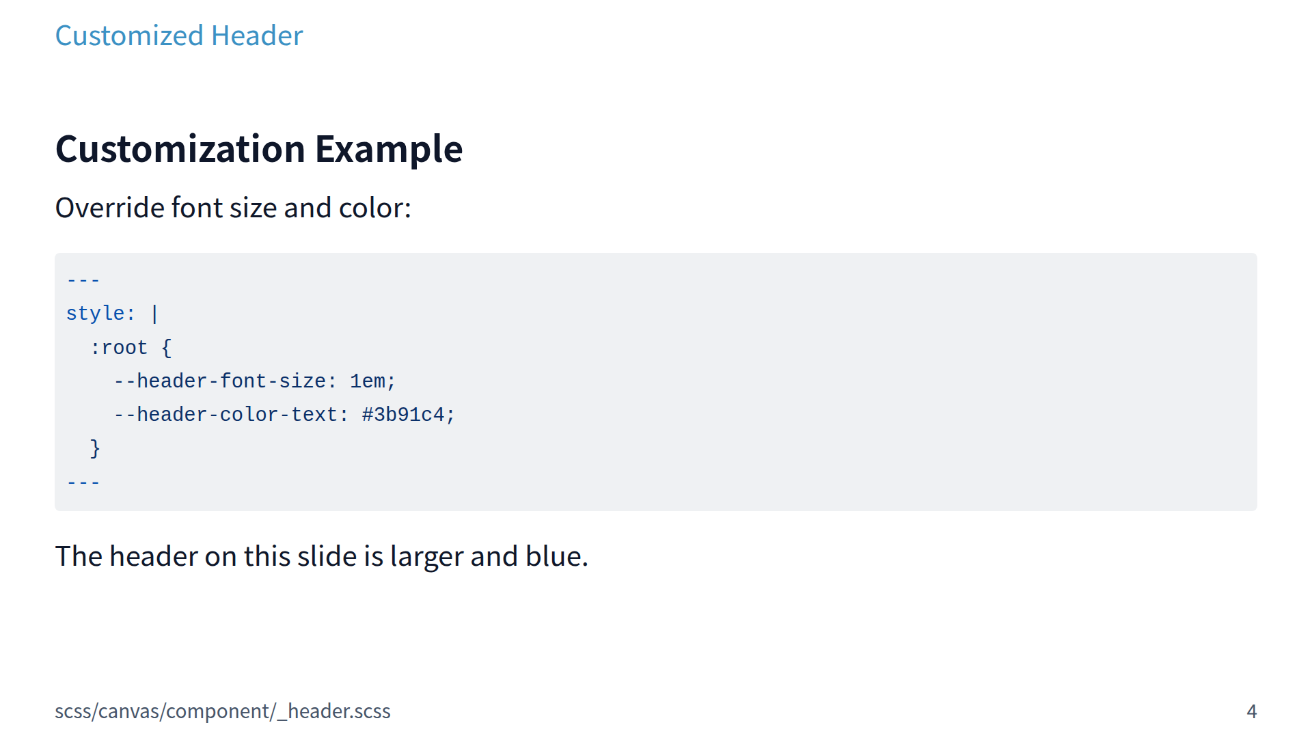Click the "--header-color-text" property name

[x=225, y=415]
